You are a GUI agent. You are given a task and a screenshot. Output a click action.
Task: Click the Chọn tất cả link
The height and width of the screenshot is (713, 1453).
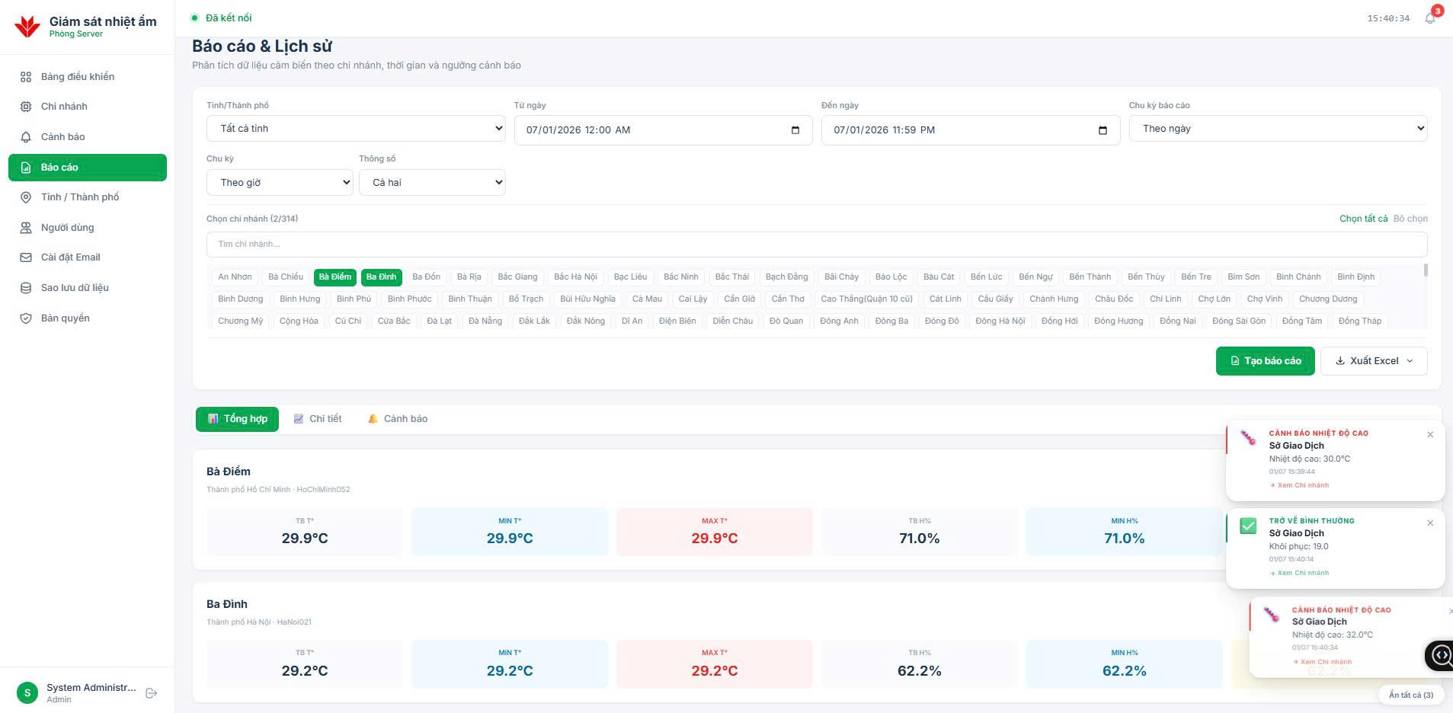click(x=1363, y=219)
